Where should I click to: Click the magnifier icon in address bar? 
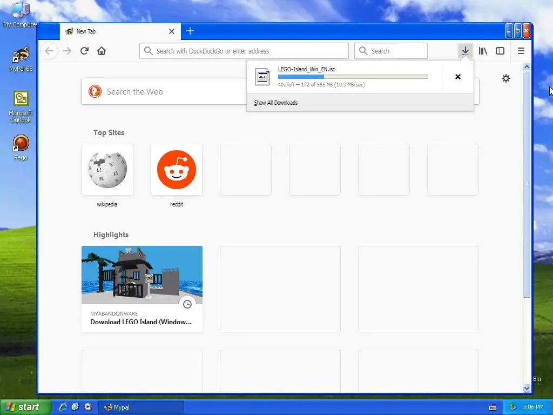pos(149,51)
